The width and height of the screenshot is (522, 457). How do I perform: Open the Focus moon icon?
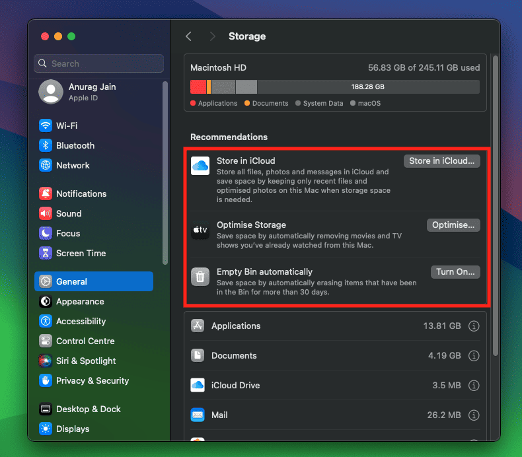coord(46,233)
